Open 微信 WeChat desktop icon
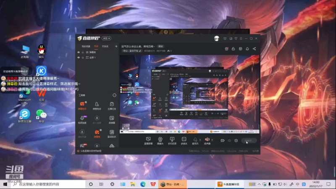This screenshot has height=189, width=336. click(41, 116)
